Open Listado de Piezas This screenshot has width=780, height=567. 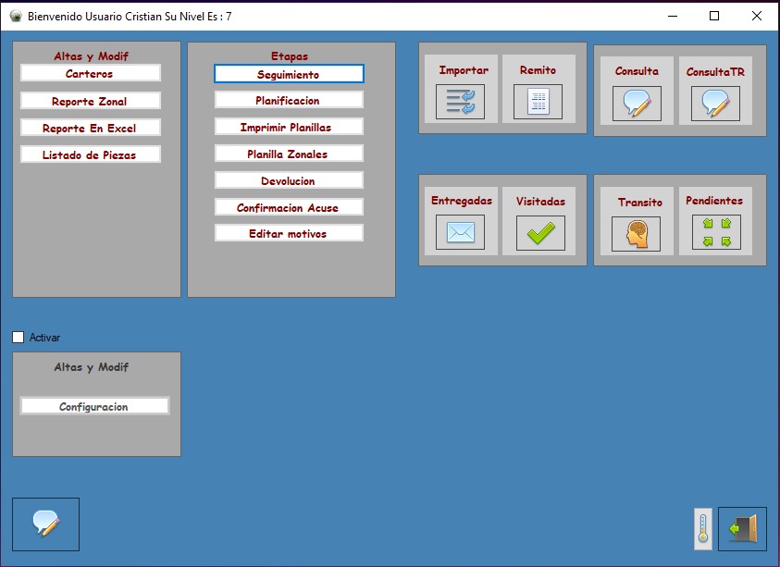click(91, 154)
